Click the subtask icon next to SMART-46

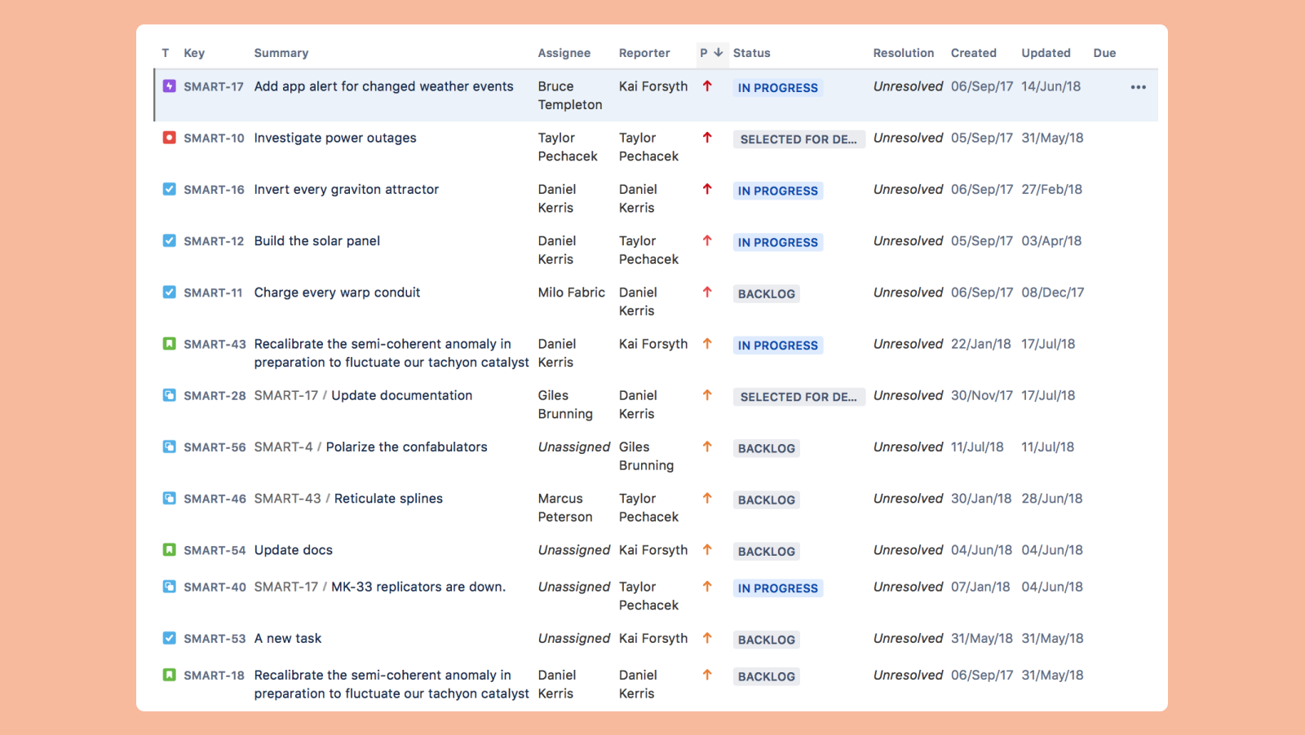(168, 498)
